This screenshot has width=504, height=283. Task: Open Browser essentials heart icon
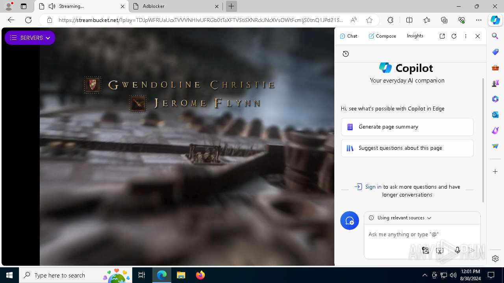[461, 20]
